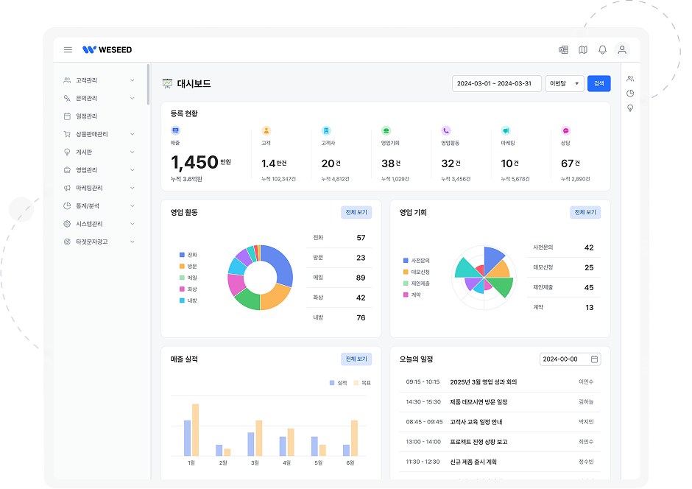The image size is (692, 489).
Task: Open 일정관리 in the sidebar
Action: tap(86, 116)
